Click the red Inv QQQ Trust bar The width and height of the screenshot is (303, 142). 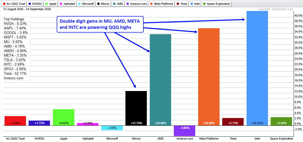coord(16,121)
